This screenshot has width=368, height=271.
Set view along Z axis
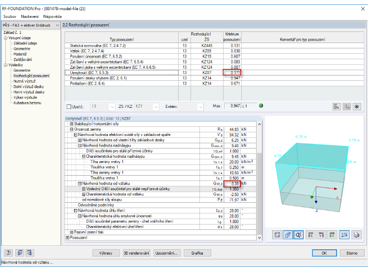(332, 235)
